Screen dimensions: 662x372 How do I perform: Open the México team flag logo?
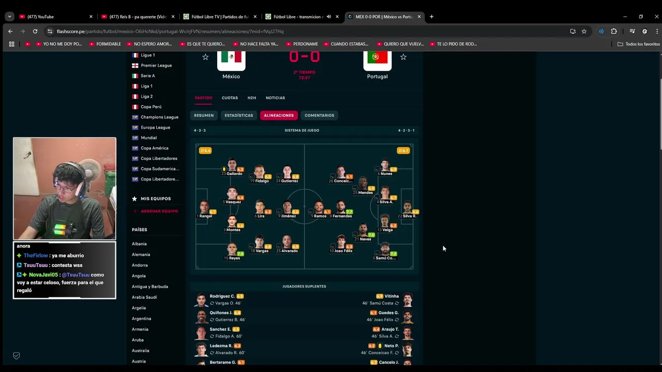(231, 59)
